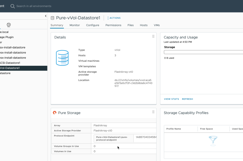
Task: Sort by Profile Name column header
Action: tap(174, 129)
